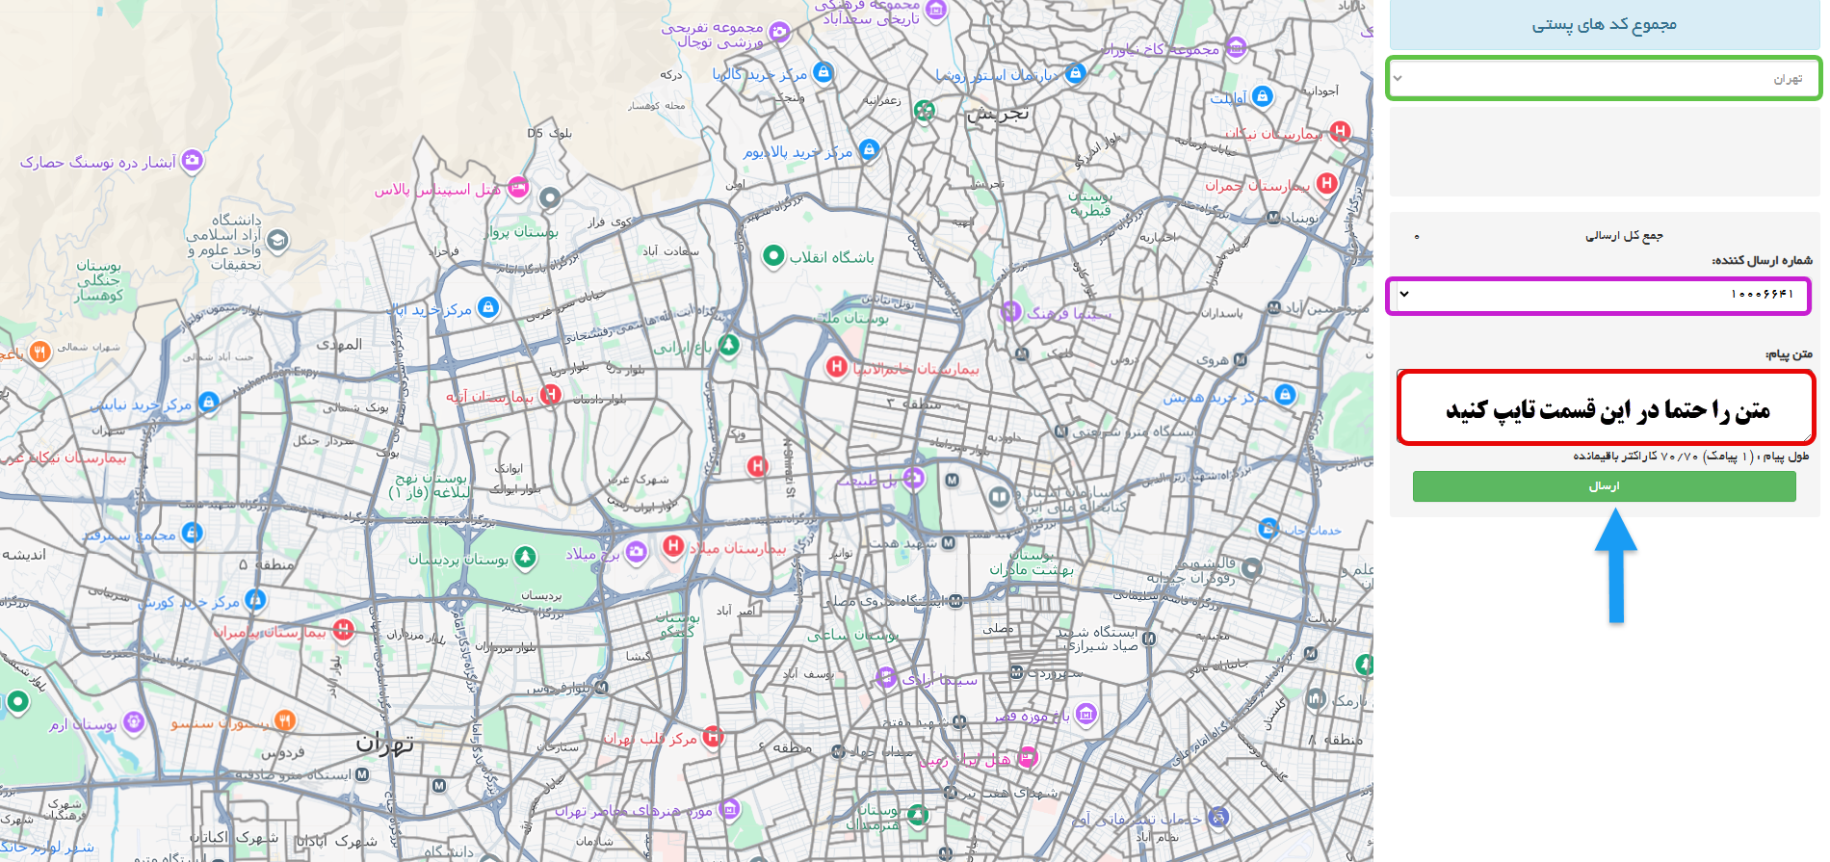Click the Espinas Palace hotel marker
Screen dimensions: 1830x862
518,188
